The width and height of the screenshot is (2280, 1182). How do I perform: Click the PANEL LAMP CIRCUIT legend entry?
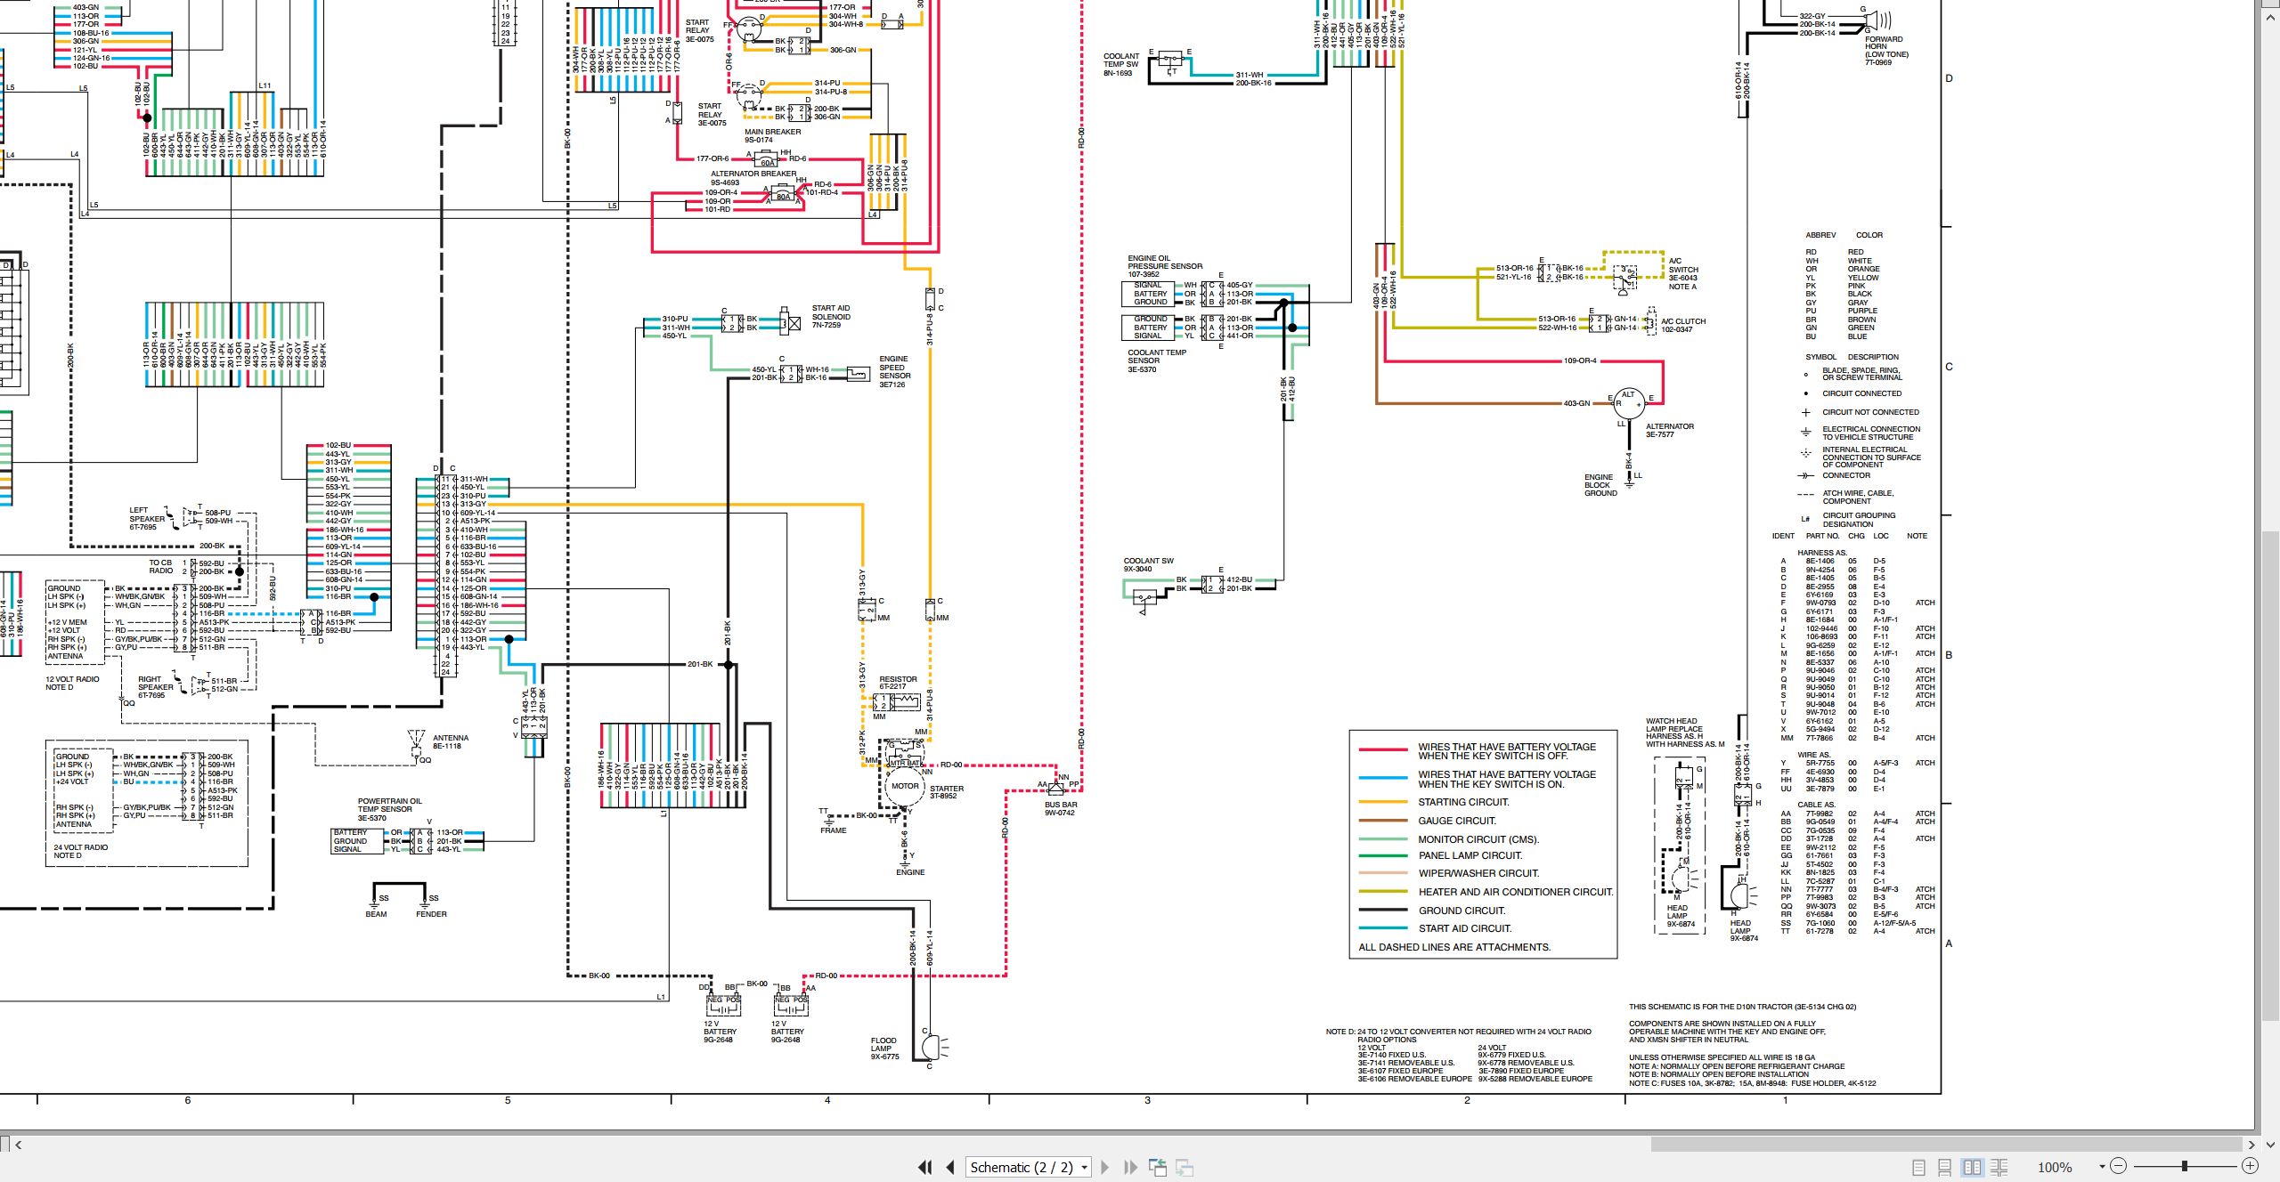pyautogui.click(x=1470, y=855)
